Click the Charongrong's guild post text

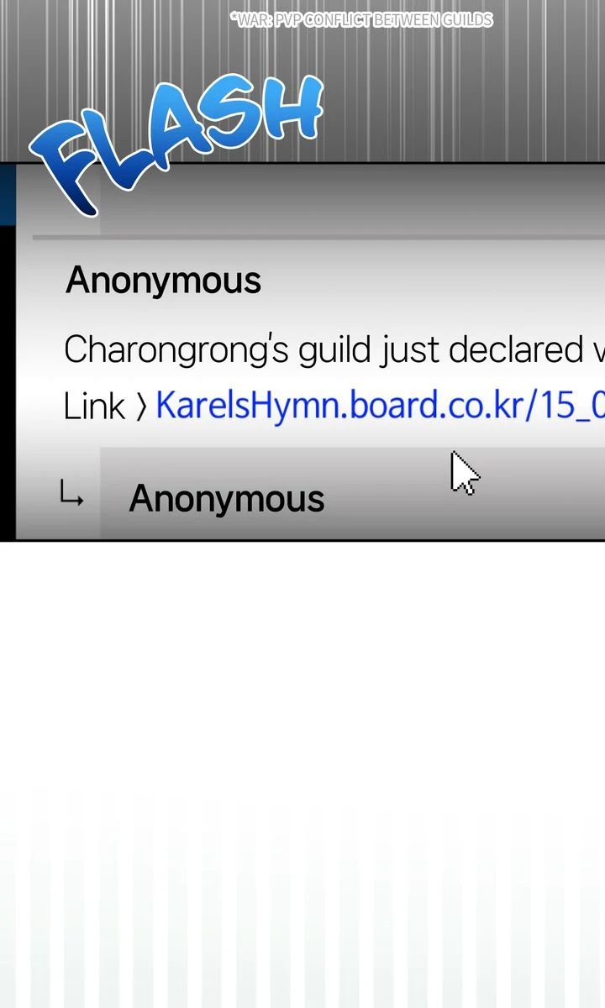[x=334, y=349]
